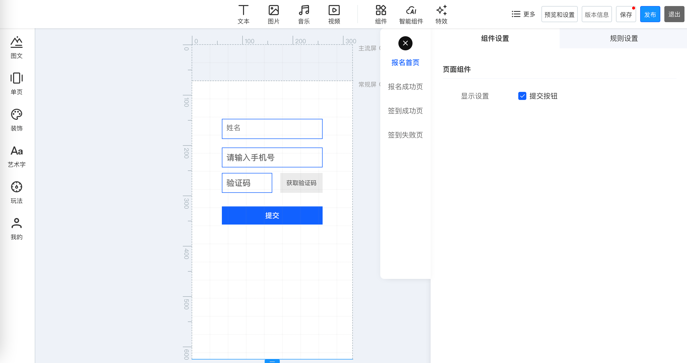Viewport: 687px width, 363px height.
Task: Click the 显示设置 label
Action: pos(475,96)
